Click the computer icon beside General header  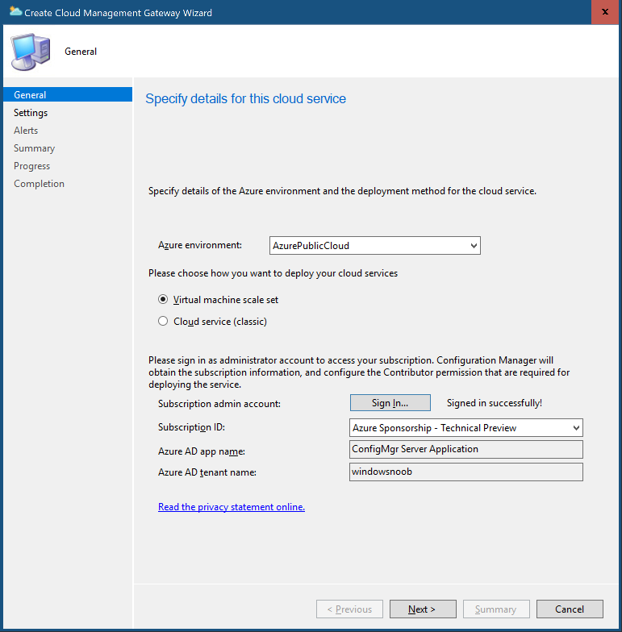click(x=31, y=52)
